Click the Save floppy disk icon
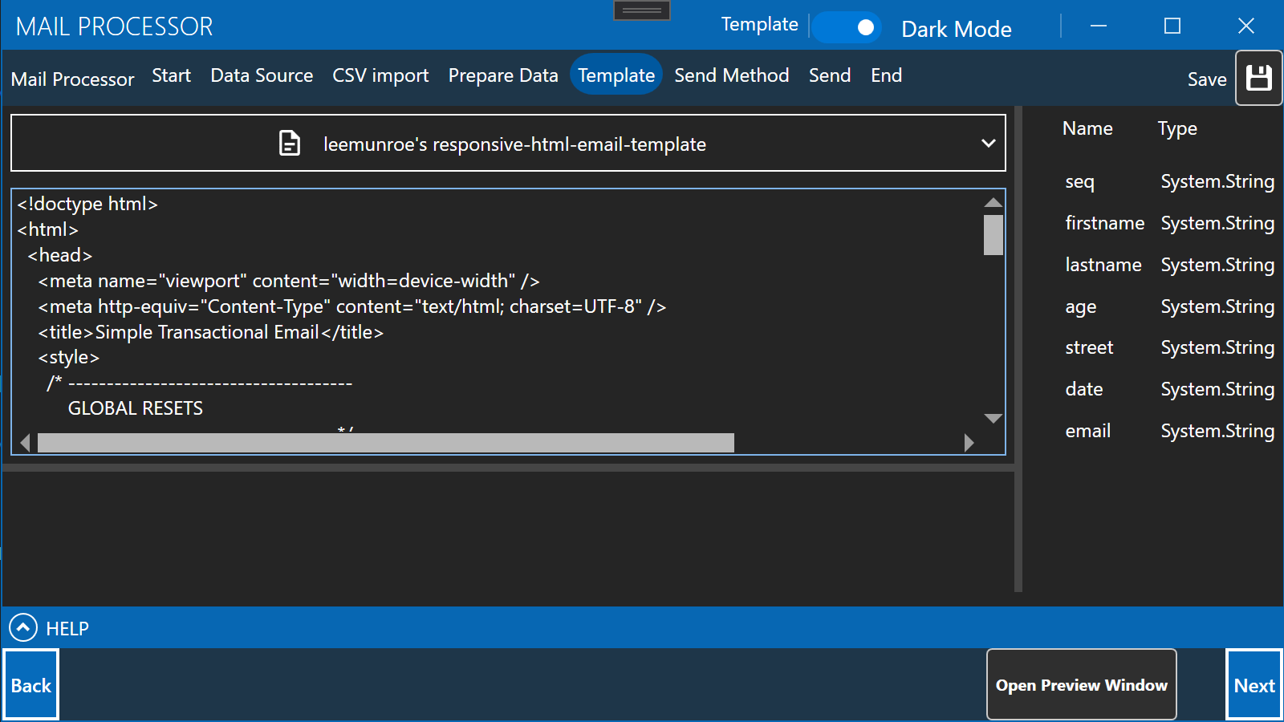 (x=1258, y=78)
